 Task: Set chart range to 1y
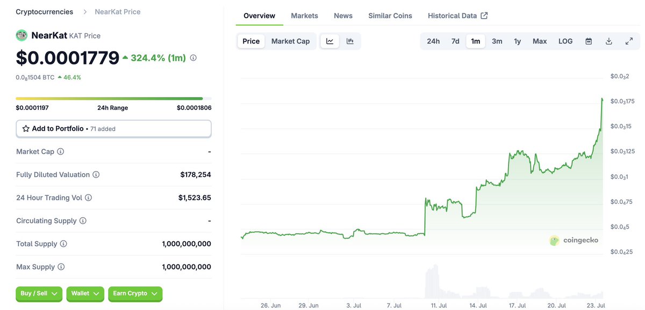coord(517,41)
